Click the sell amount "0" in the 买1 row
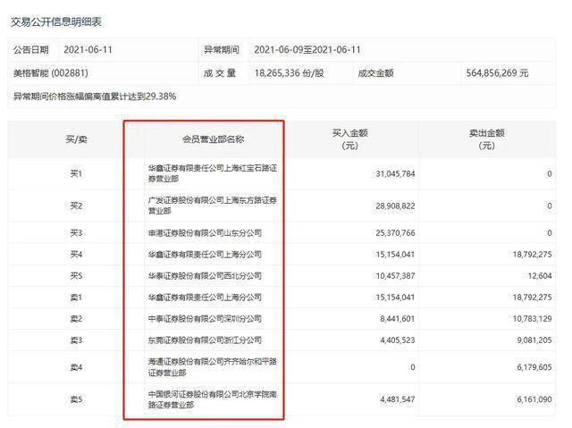 point(550,174)
